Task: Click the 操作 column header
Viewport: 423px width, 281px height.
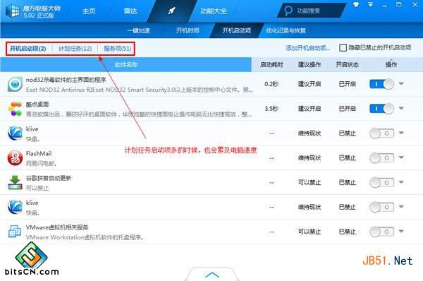Action: pos(391,64)
